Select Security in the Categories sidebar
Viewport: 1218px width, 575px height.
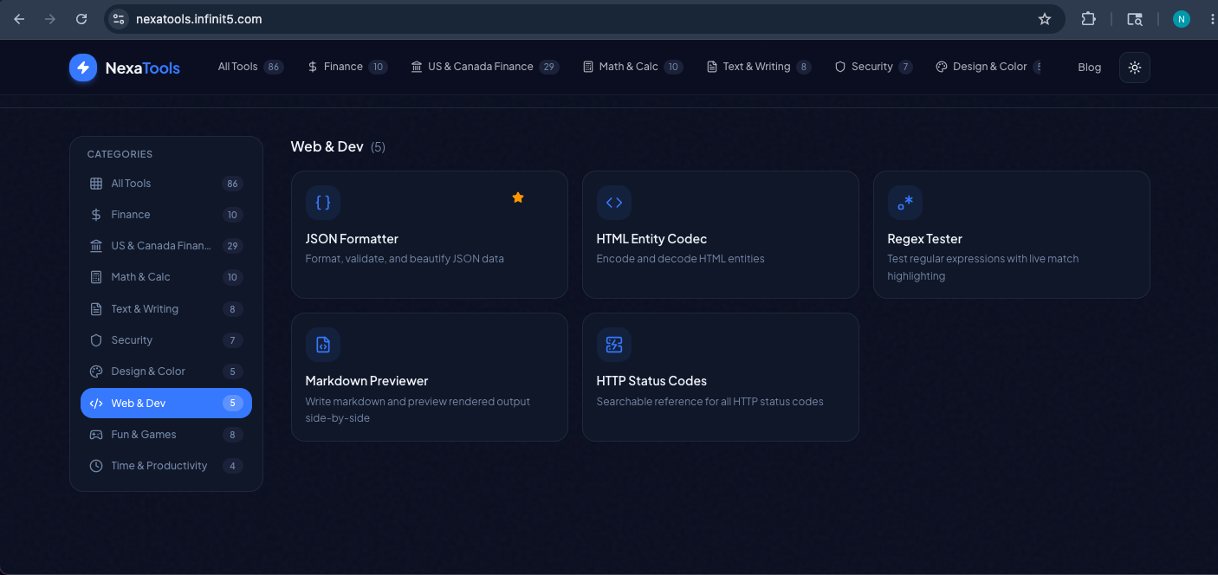(x=166, y=340)
